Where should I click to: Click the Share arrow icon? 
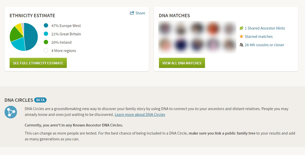(x=132, y=13)
